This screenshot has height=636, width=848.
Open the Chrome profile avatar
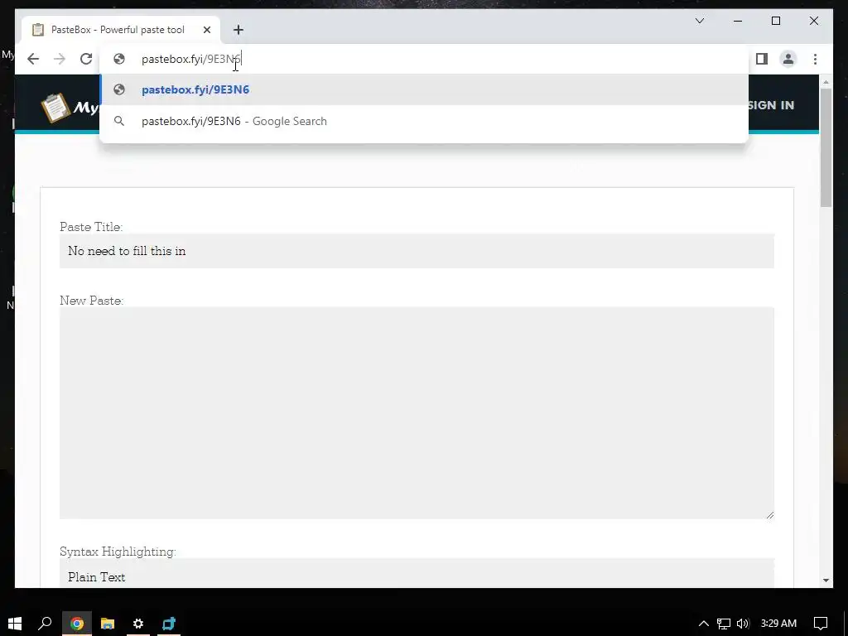pyautogui.click(x=788, y=59)
